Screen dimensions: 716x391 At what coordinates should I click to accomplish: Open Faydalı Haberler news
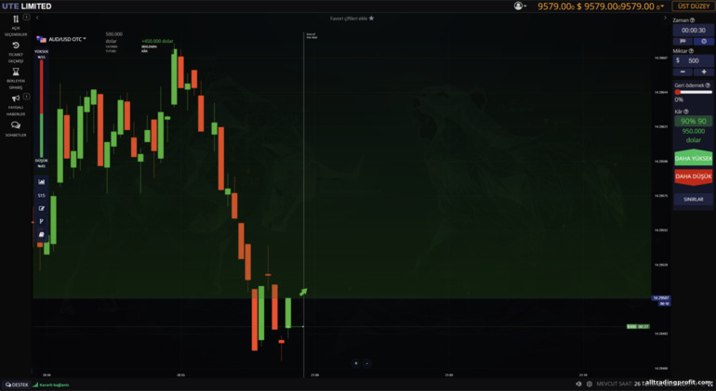tap(16, 101)
